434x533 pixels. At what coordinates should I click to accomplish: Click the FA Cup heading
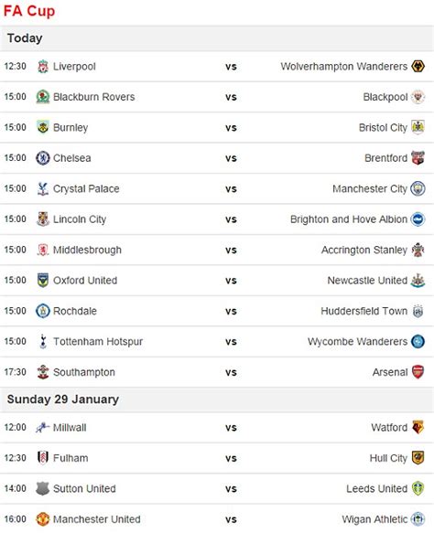(29, 11)
